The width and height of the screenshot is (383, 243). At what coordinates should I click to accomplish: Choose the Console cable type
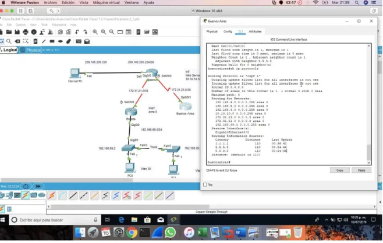click(62, 195)
